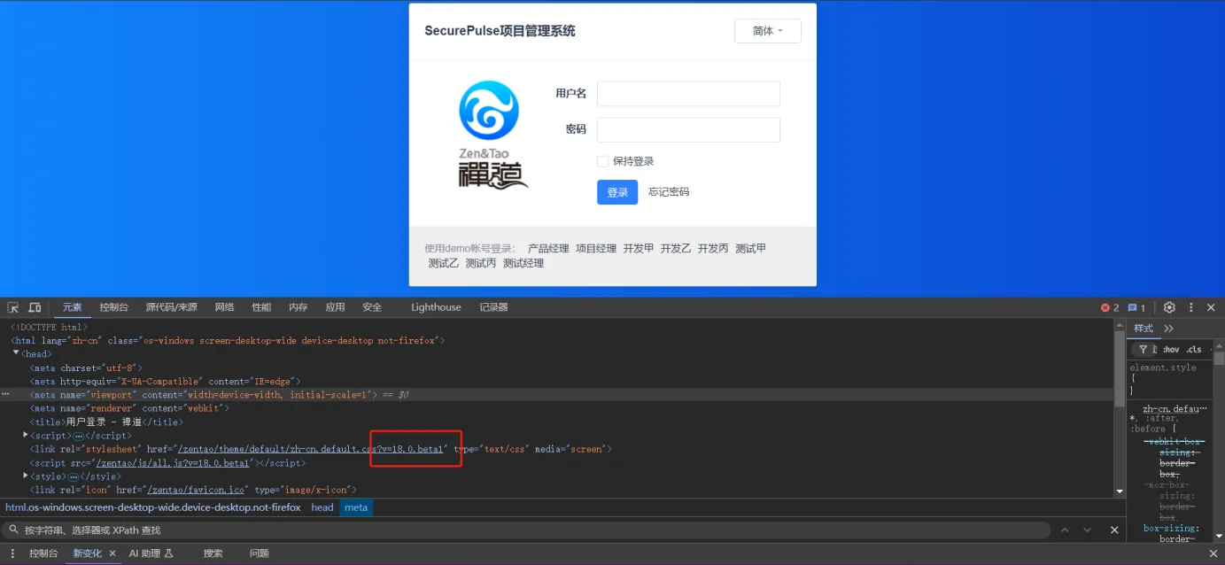
Task: Close the 新变化 drawer tab
Action: (112, 553)
